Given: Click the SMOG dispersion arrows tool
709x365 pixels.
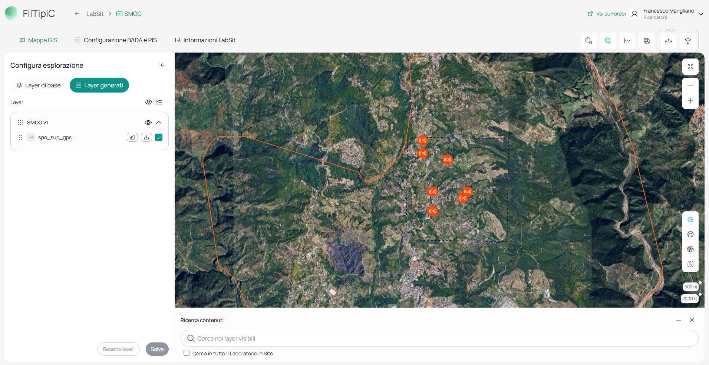Looking at the screenshot, I should pos(669,41).
